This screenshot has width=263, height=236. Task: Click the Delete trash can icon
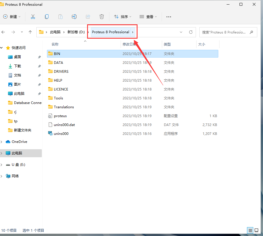pyautogui.click(x=102, y=17)
